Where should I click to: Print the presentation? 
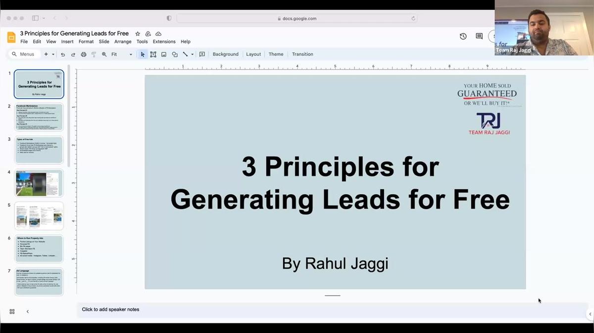coord(83,54)
